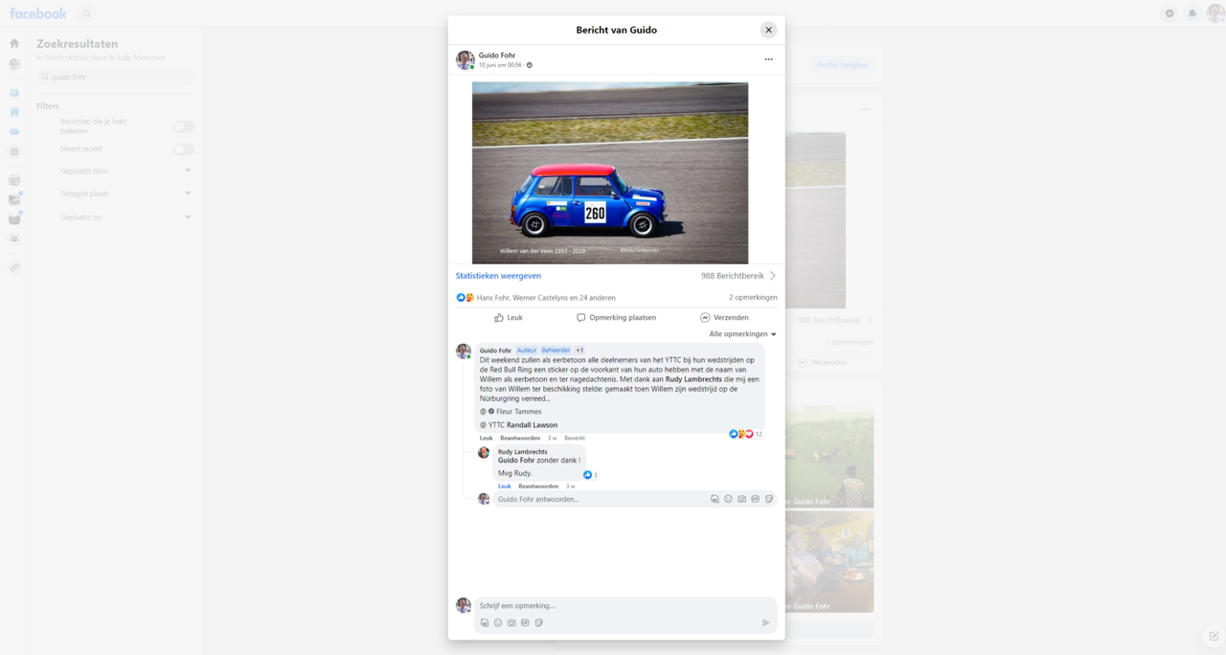Open Messenger icon in the top bar
Viewport: 1226px width, 655px height.
point(1169,13)
